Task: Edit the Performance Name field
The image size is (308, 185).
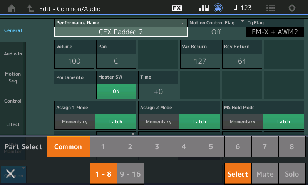Action: pos(121,32)
